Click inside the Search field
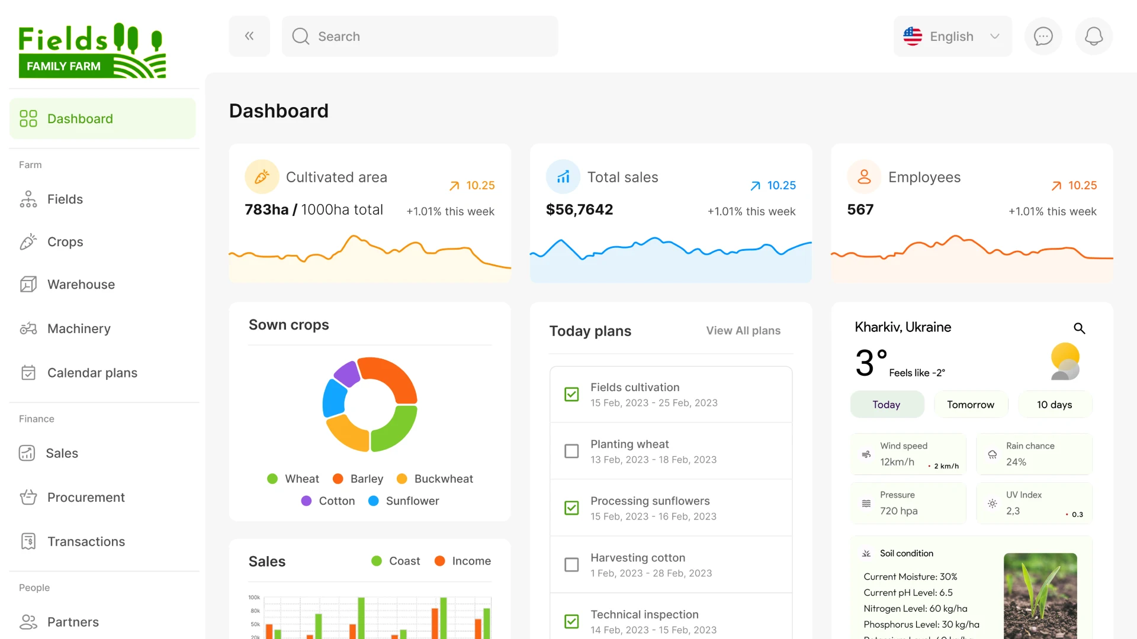 point(420,36)
